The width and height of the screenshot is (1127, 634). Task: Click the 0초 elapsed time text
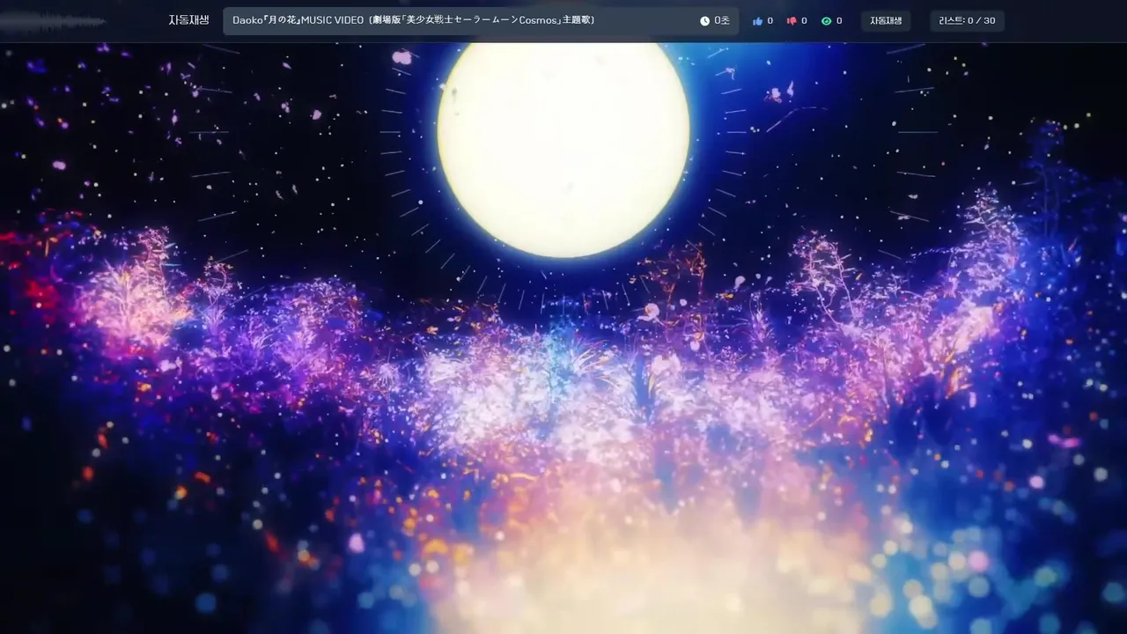(x=722, y=21)
